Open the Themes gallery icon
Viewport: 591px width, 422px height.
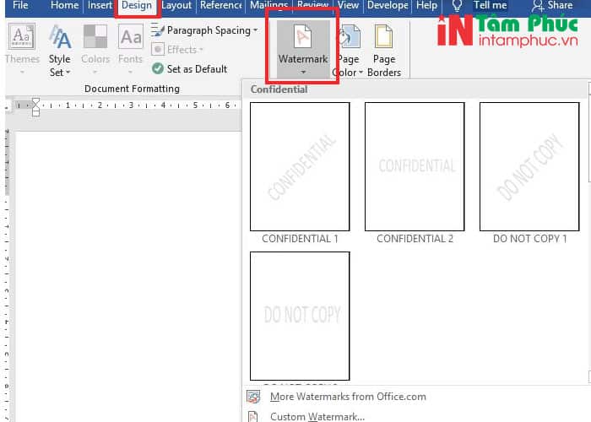pyautogui.click(x=21, y=38)
